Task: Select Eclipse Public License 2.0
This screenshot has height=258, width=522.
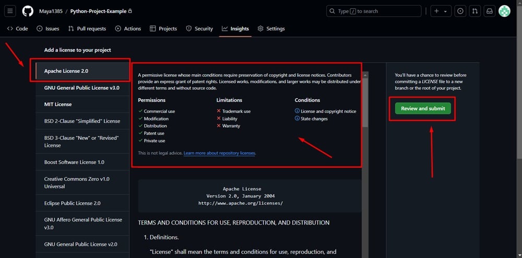Action: pyautogui.click(x=82, y=203)
